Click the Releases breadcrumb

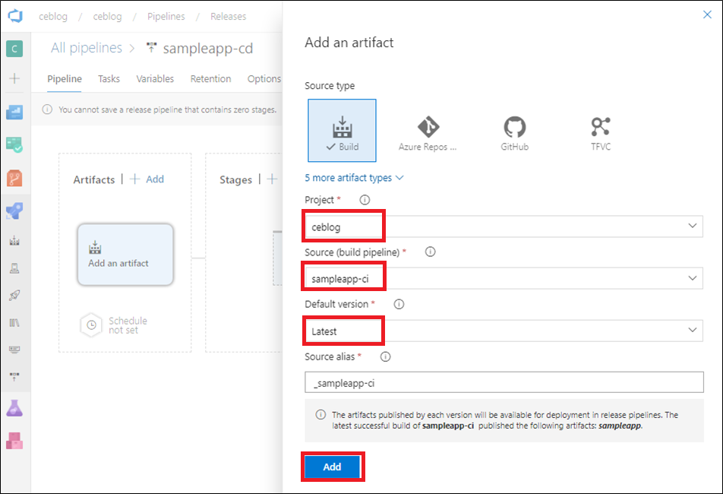(229, 17)
